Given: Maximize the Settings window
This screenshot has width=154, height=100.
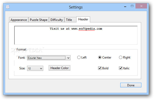Looking at the screenshot, I should tap(132, 6).
